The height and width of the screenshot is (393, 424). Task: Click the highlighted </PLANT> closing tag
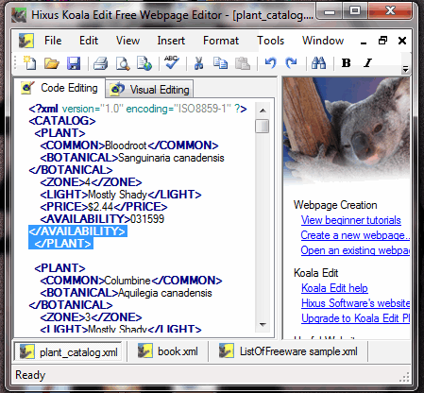tap(63, 244)
